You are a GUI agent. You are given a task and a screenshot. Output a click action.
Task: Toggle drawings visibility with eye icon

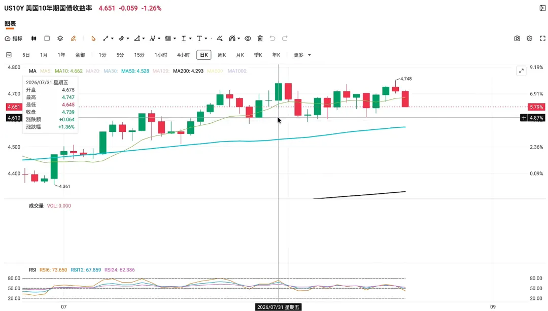[248, 39]
